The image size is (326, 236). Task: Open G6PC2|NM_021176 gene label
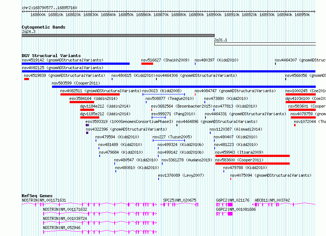tap(233, 200)
